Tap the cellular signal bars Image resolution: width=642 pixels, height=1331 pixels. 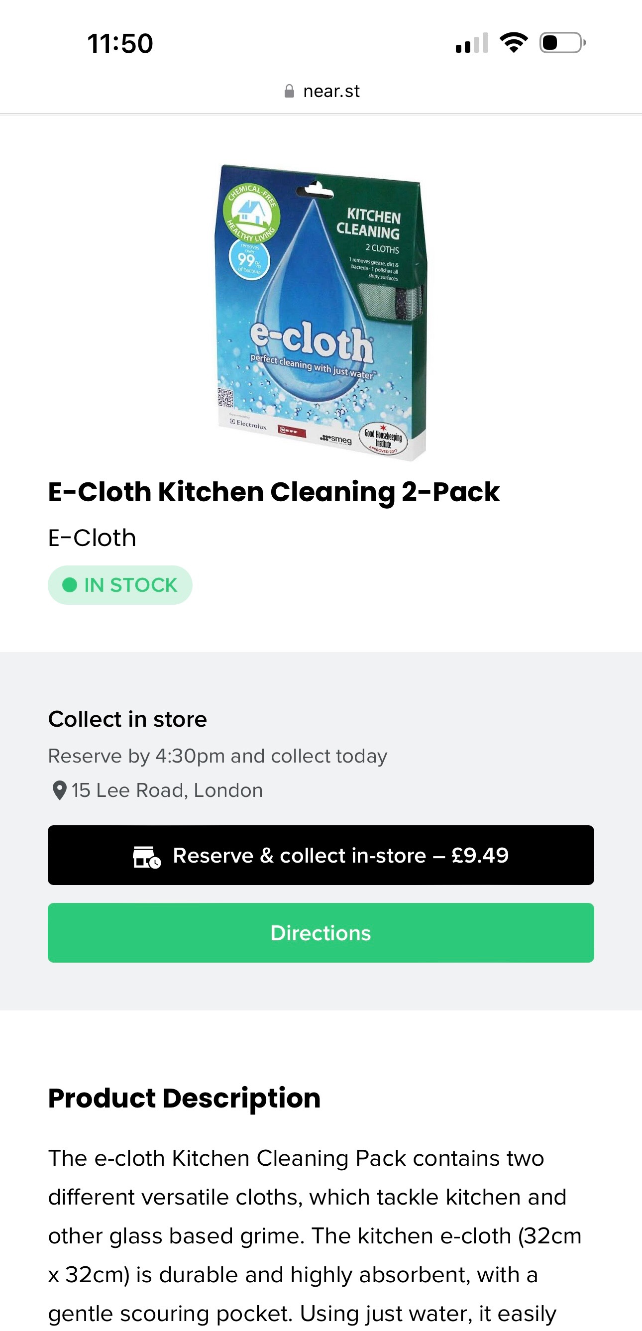[472, 42]
